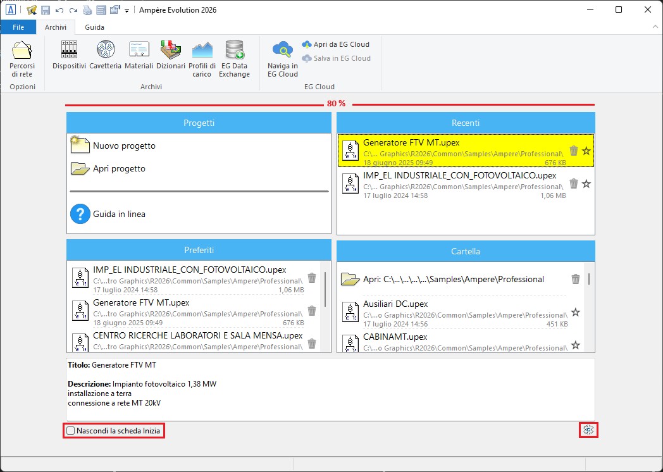Click the Cartella list scrollbar

589,279
